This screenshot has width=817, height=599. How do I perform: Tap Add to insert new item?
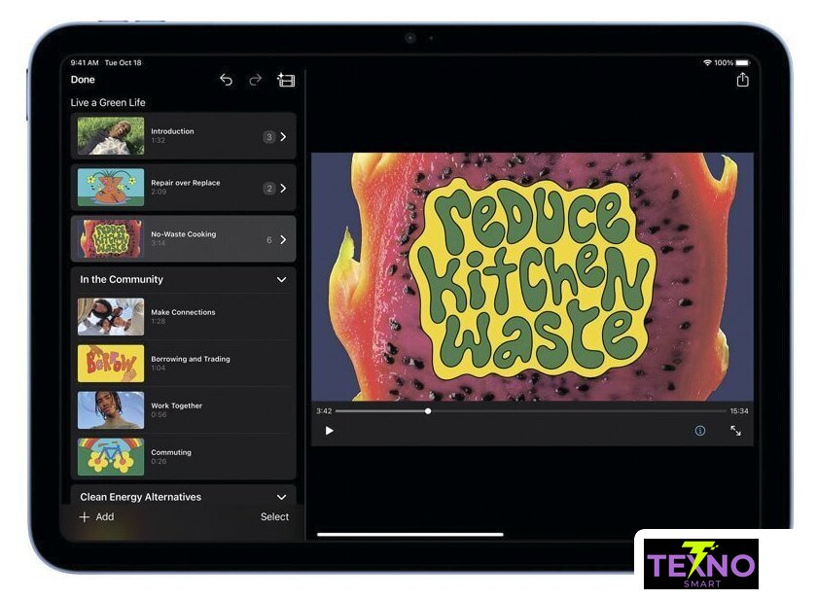[96, 517]
